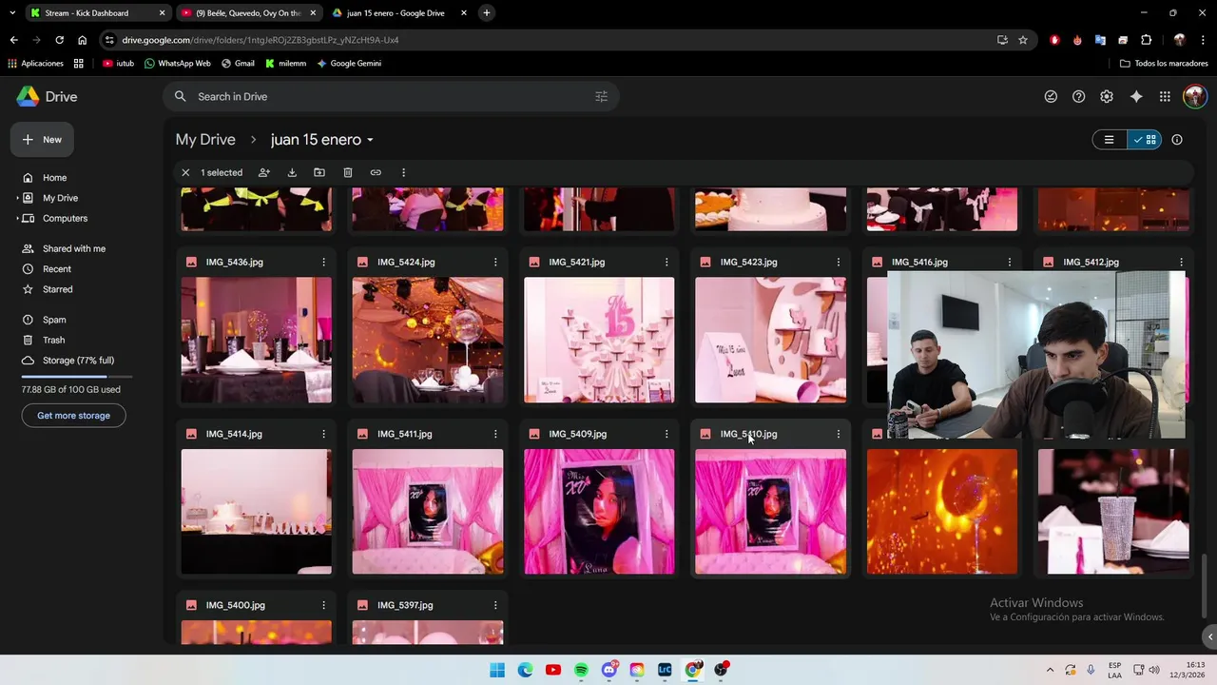Image resolution: width=1217 pixels, height=685 pixels.
Task: Select the IMG_5409.jpg thumbnail
Action: point(599,512)
